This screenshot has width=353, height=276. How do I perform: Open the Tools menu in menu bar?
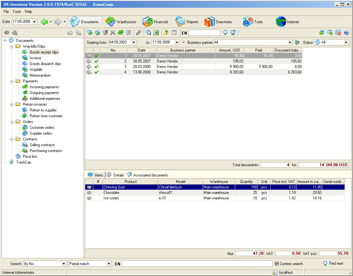(x=17, y=12)
